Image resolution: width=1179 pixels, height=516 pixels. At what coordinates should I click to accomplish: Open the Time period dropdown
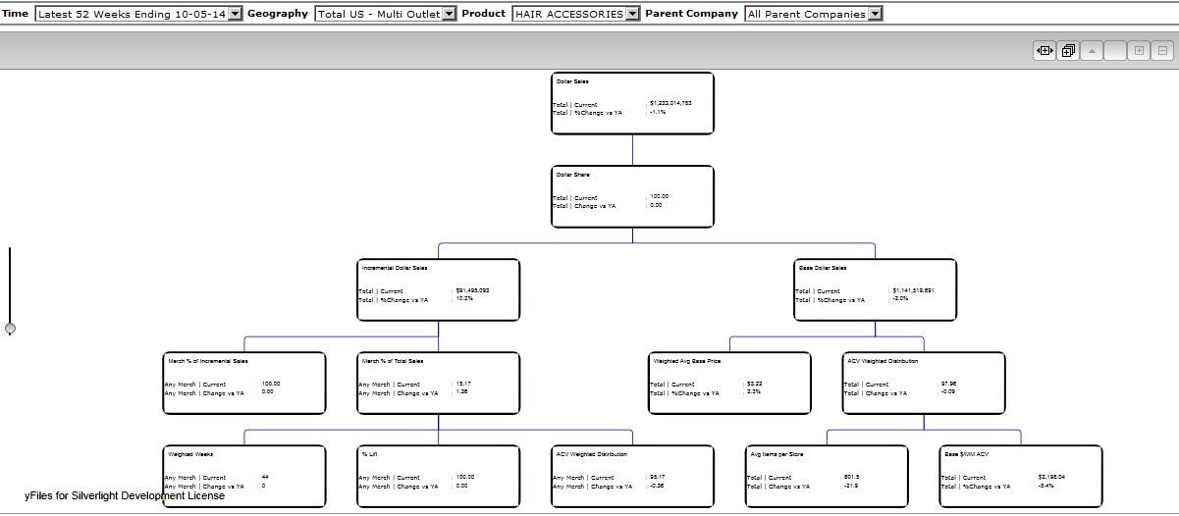tap(235, 14)
